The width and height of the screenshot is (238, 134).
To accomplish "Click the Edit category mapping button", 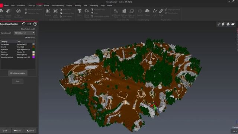I will (x=17, y=73).
